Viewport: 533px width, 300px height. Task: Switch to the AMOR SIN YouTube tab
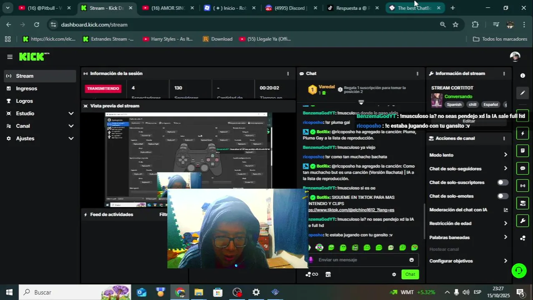(168, 8)
